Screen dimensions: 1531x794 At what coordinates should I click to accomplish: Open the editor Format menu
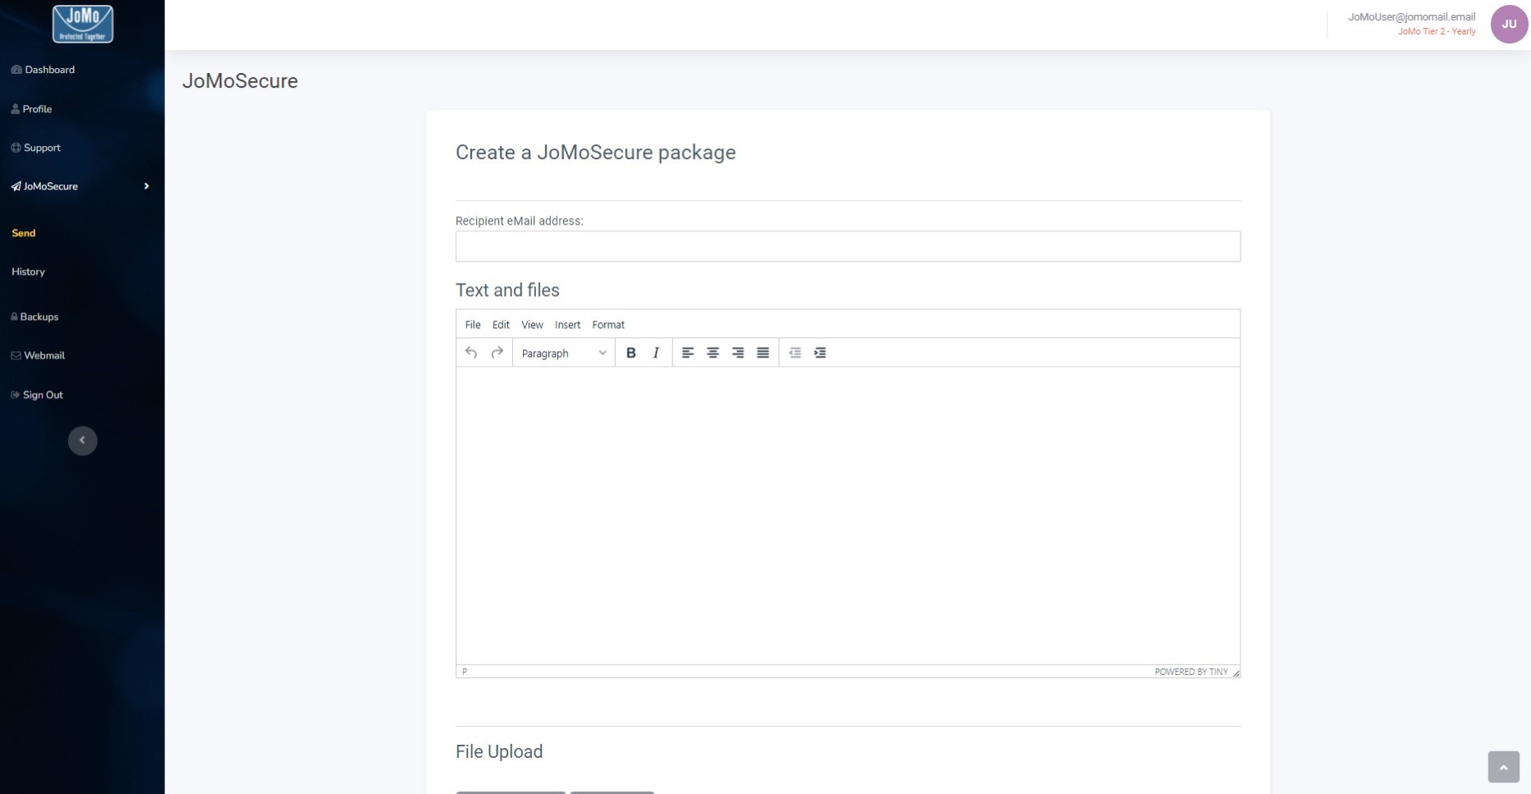(x=608, y=325)
